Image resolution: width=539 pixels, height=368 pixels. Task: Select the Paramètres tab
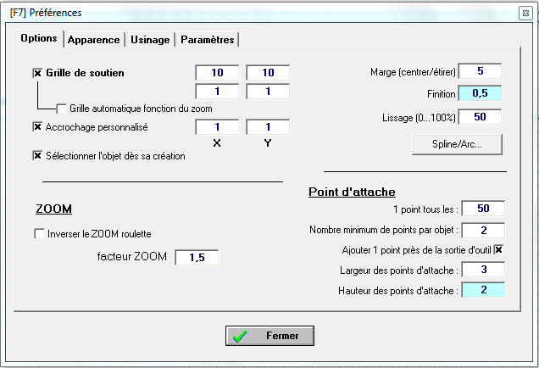coord(208,40)
